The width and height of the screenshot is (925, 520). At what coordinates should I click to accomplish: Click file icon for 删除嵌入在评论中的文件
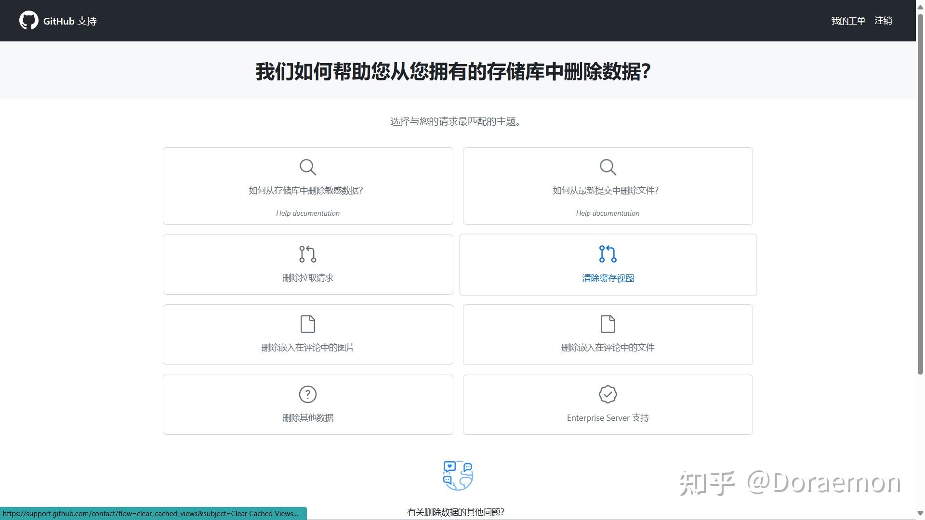[608, 324]
